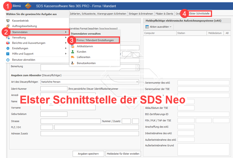The image size is (233, 158).
Task: Click Angaben speichern button
Action: point(88,154)
